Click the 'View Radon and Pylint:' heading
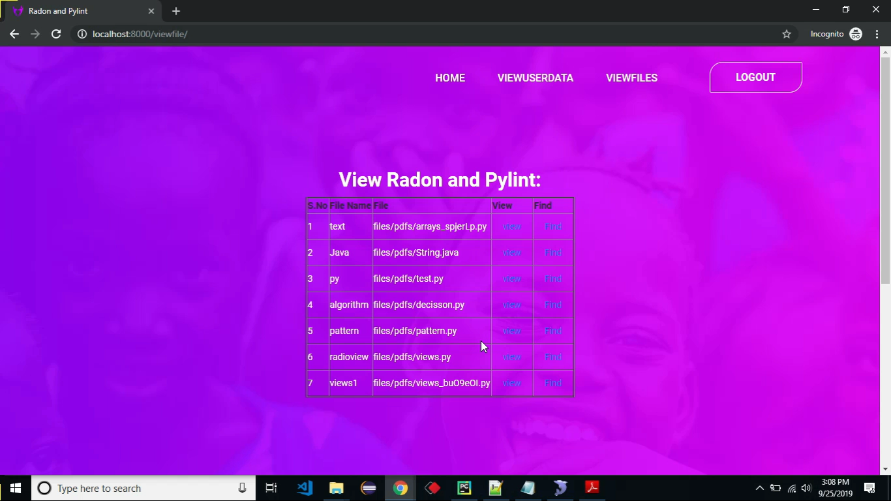891x501 pixels. pyautogui.click(x=440, y=179)
